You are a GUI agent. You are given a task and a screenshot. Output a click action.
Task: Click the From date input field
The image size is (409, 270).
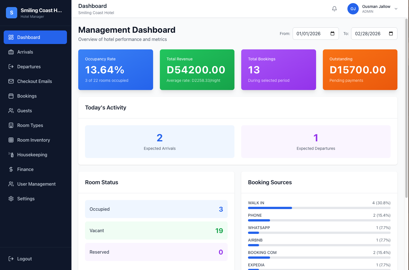click(x=311, y=34)
